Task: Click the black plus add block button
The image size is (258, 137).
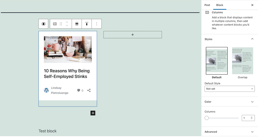Action: point(93,113)
